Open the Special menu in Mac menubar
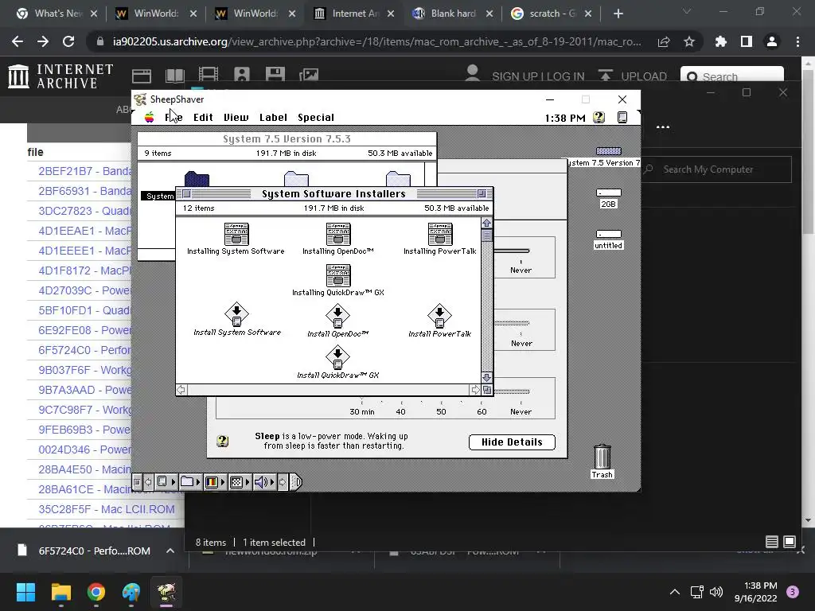 (x=315, y=118)
